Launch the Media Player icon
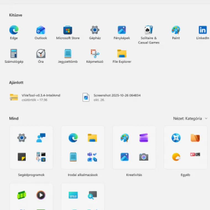 tap(41, 195)
